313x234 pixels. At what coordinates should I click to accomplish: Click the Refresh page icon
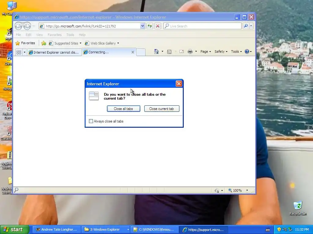pos(150,26)
